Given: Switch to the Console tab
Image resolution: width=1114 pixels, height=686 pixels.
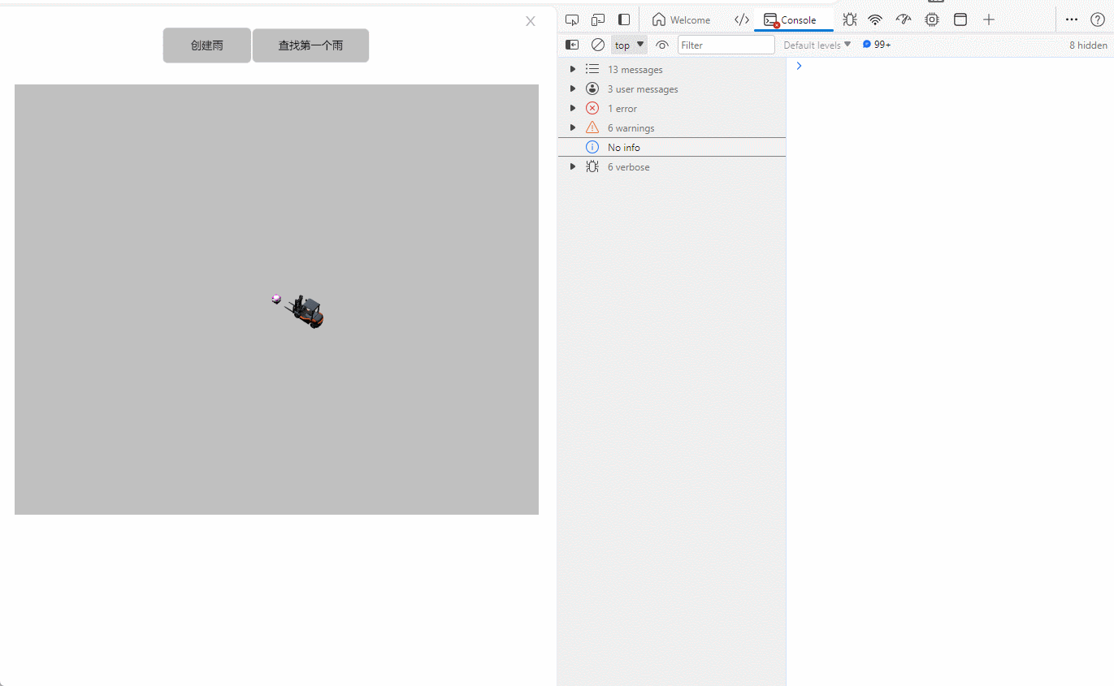Looking at the screenshot, I should click(791, 19).
